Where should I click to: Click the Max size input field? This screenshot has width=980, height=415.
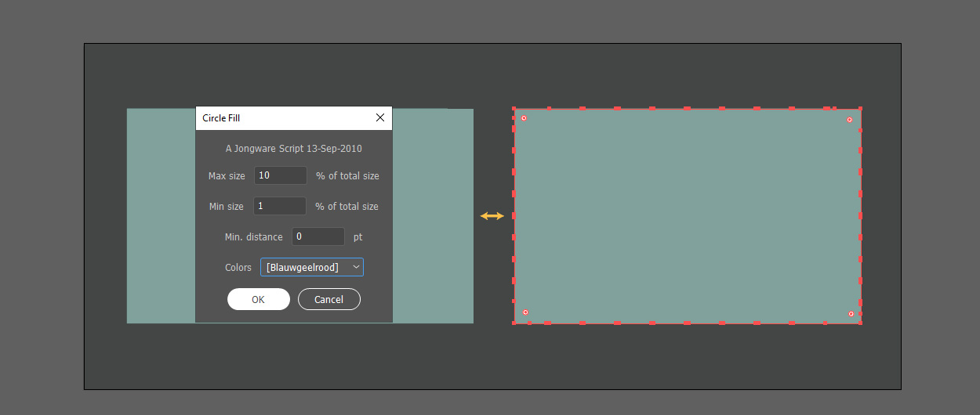coord(281,175)
